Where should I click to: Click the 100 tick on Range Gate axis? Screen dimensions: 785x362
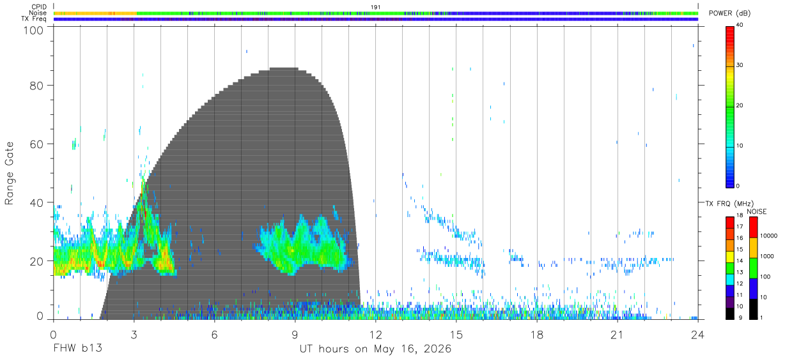pyautogui.click(x=34, y=30)
